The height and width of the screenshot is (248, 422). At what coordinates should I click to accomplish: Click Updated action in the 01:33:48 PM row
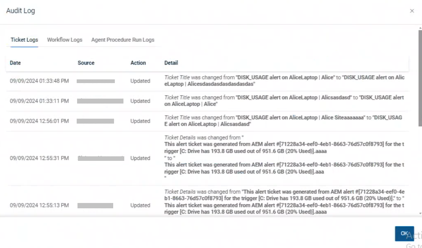pos(140,81)
